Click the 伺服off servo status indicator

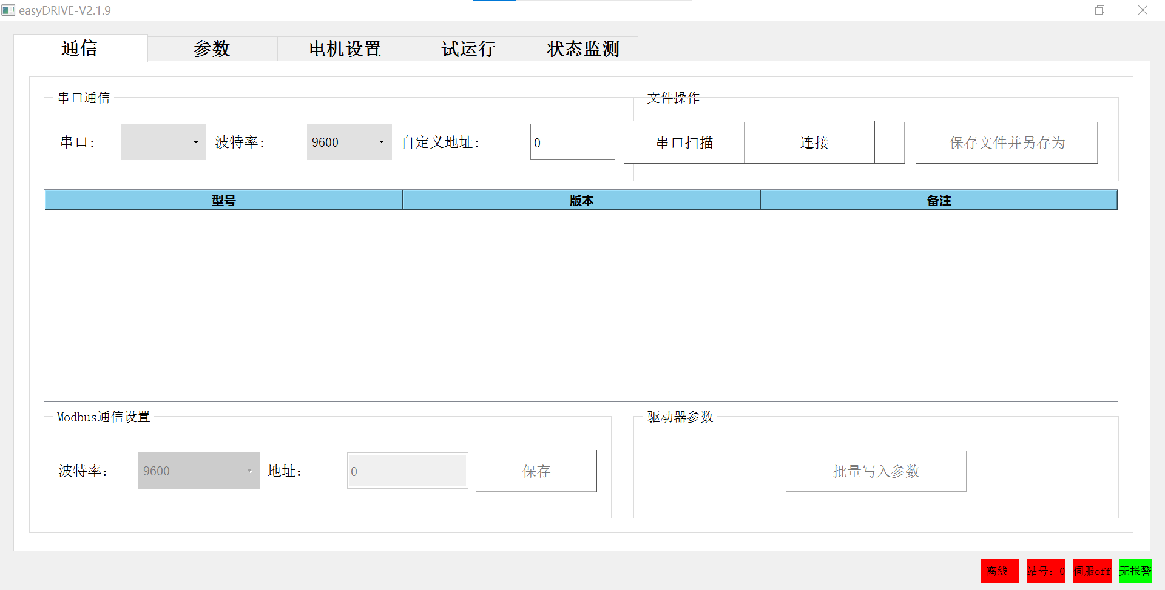coord(1092,571)
